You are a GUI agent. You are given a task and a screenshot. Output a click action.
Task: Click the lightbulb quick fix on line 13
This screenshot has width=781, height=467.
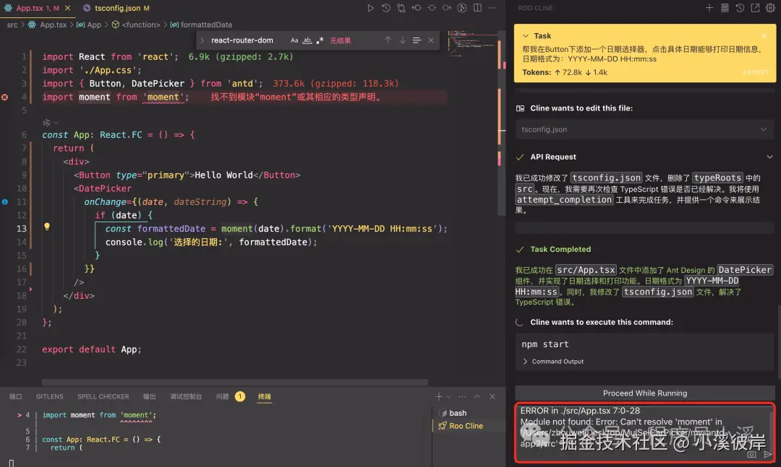47,227
